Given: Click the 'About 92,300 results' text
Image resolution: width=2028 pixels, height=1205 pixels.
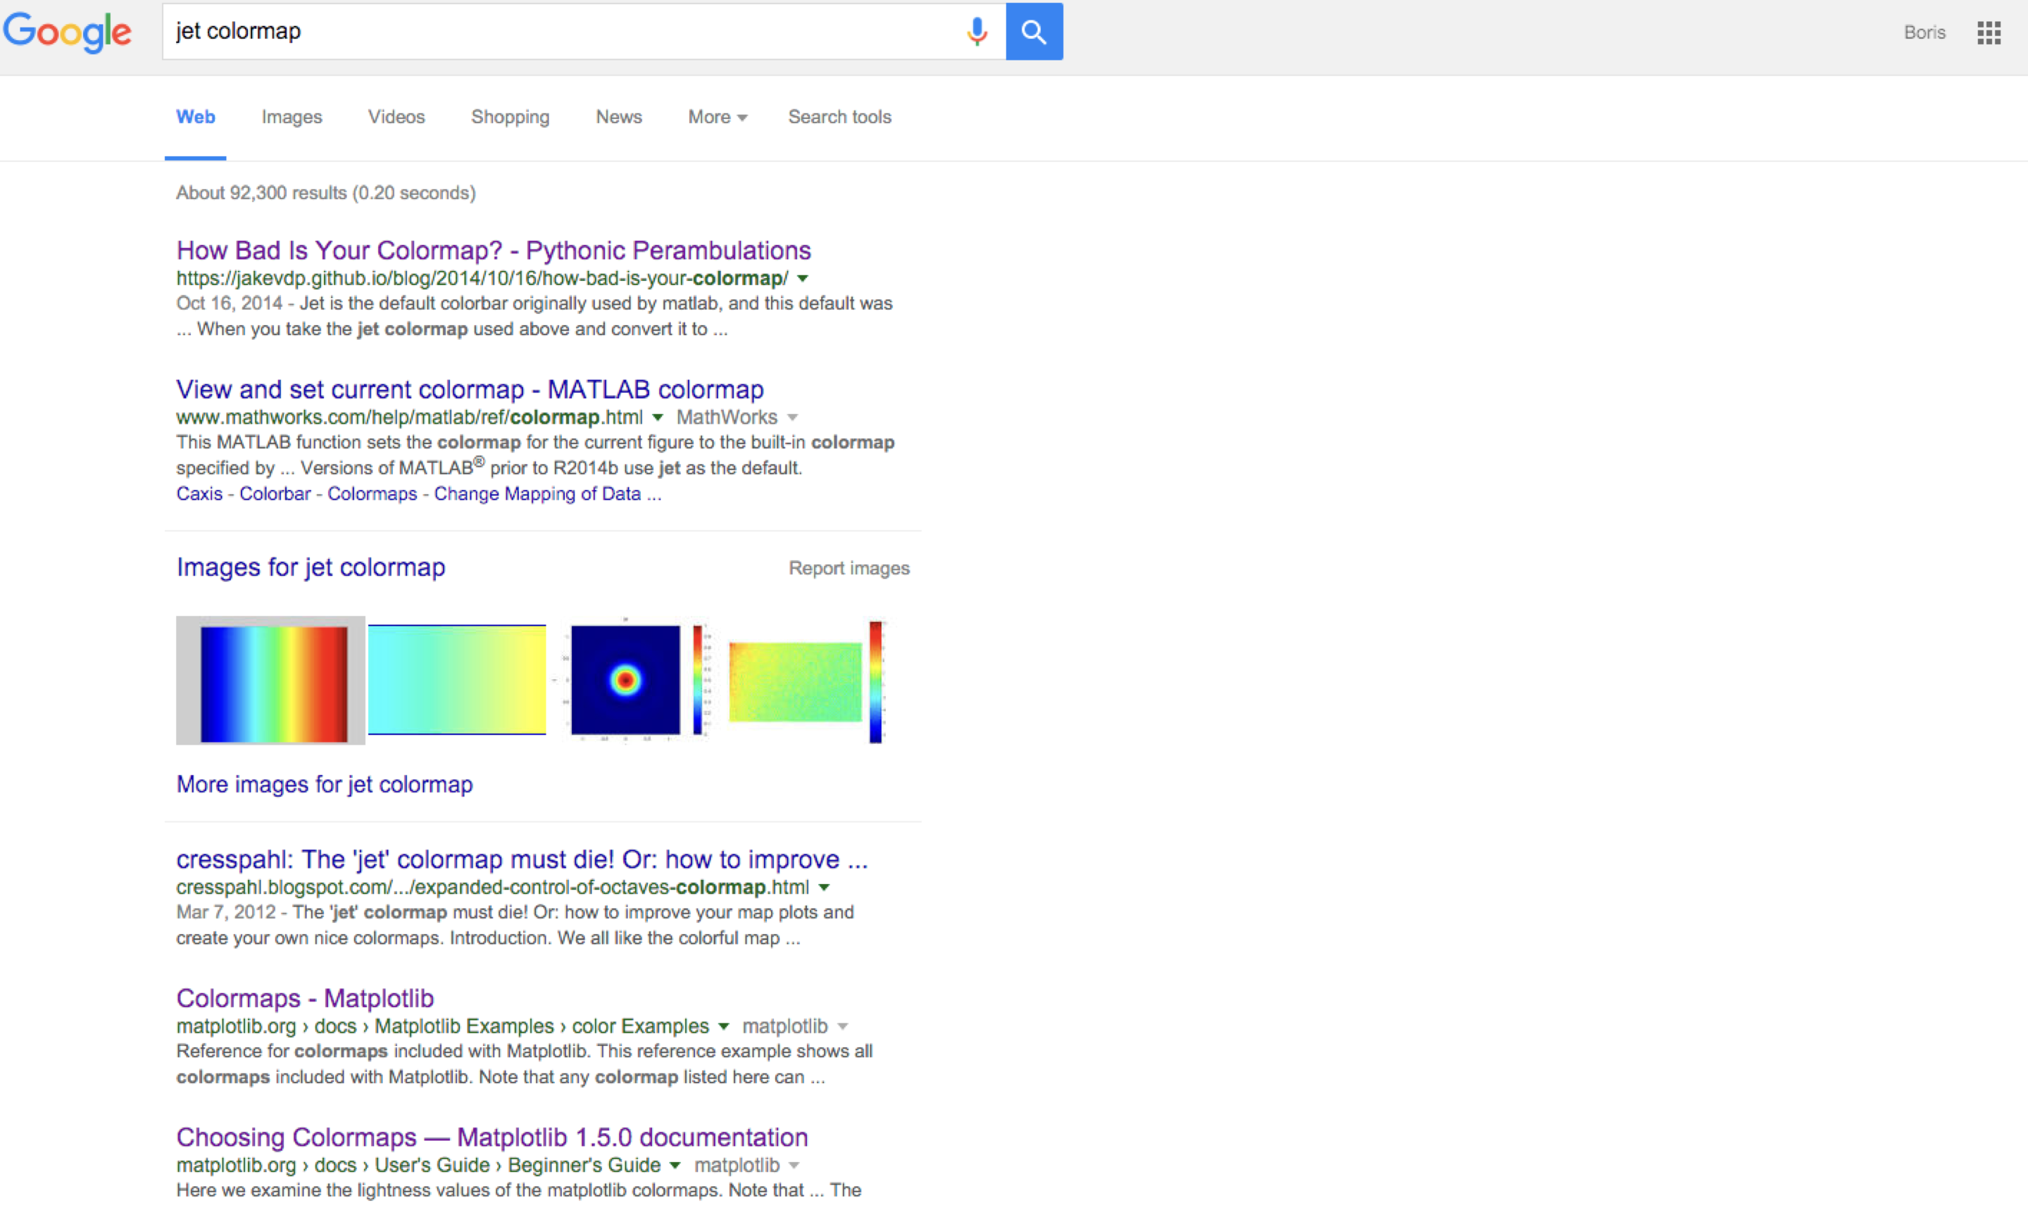Looking at the screenshot, I should coord(326,194).
